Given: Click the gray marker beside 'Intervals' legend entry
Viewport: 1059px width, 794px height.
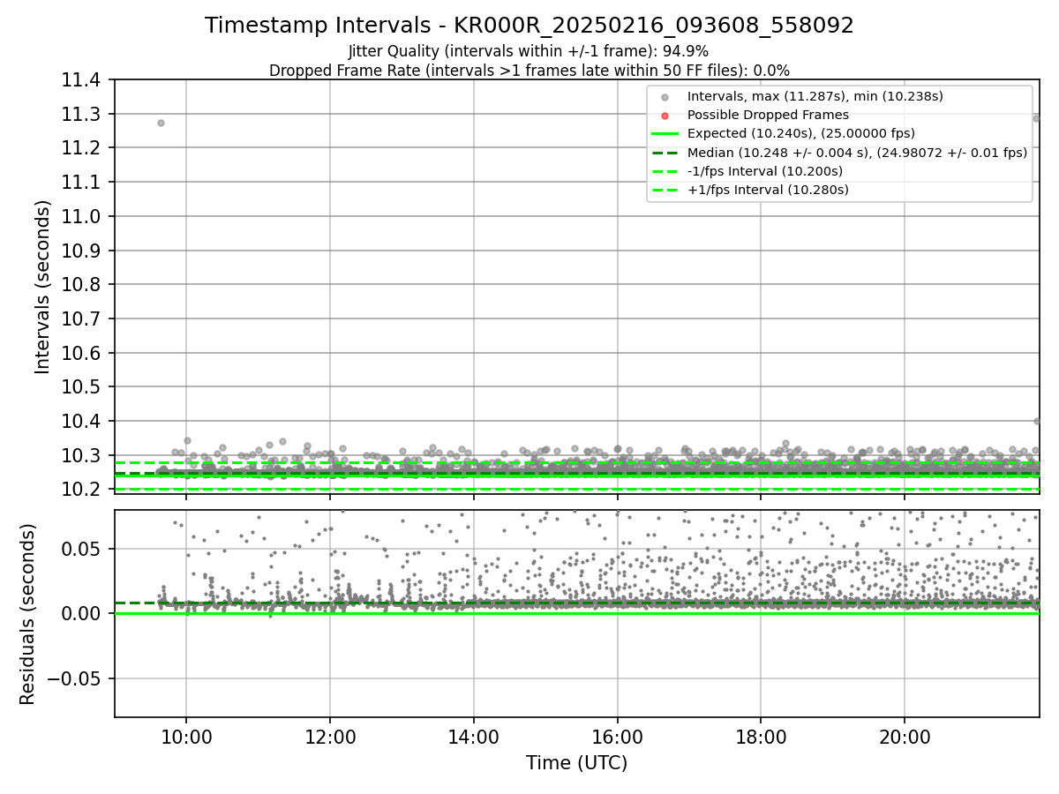Looking at the screenshot, I should click(x=665, y=97).
